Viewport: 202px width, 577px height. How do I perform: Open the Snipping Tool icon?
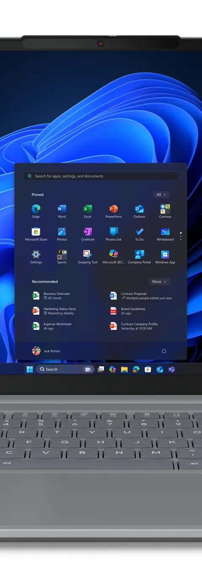(88, 257)
